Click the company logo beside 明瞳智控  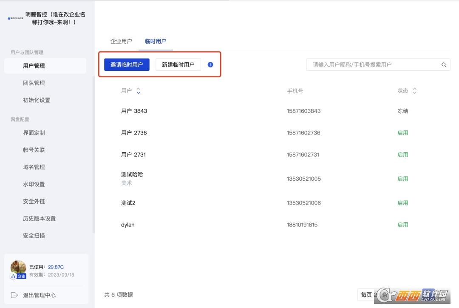pyautogui.click(x=15, y=18)
